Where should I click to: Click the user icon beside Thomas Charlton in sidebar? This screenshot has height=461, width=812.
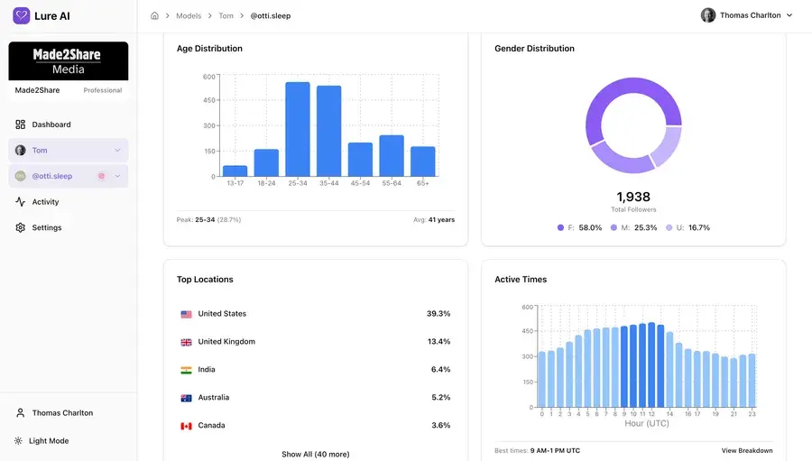[20, 413]
